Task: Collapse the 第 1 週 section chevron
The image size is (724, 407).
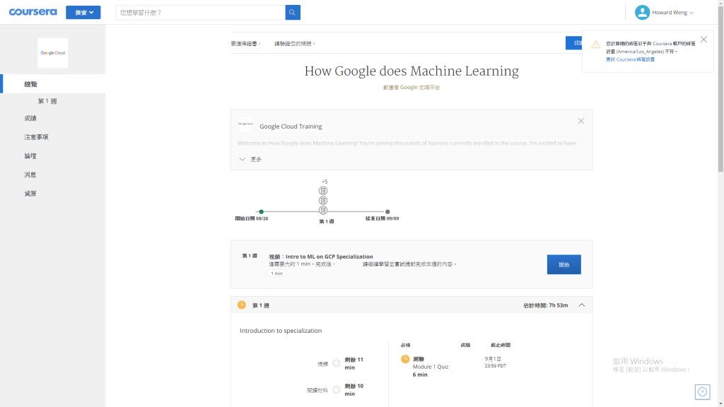Action: pyautogui.click(x=582, y=305)
